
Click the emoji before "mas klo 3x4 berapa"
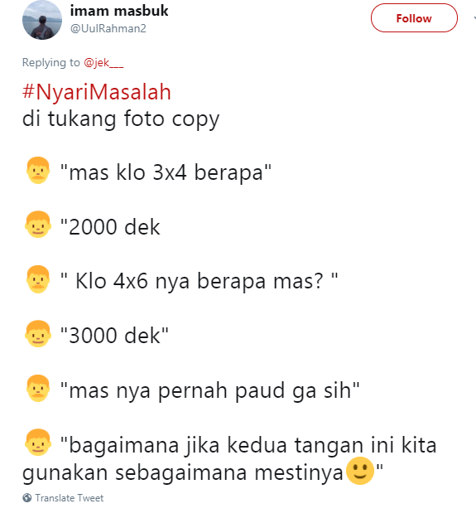point(38,170)
